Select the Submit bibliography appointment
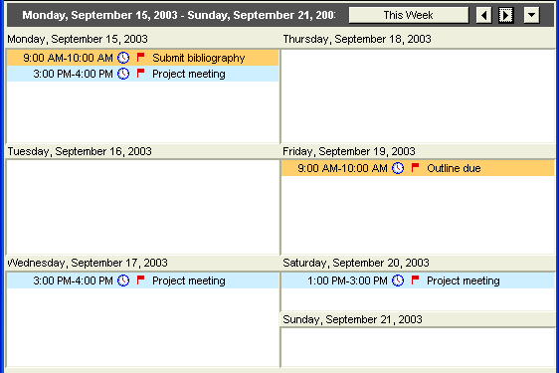Image resolution: width=559 pixels, height=373 pixels. click(142, 58)
